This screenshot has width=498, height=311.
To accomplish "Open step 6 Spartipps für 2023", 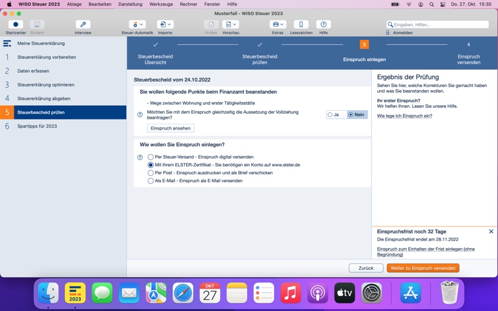I will pyautogui.click(x=63, y=126).
